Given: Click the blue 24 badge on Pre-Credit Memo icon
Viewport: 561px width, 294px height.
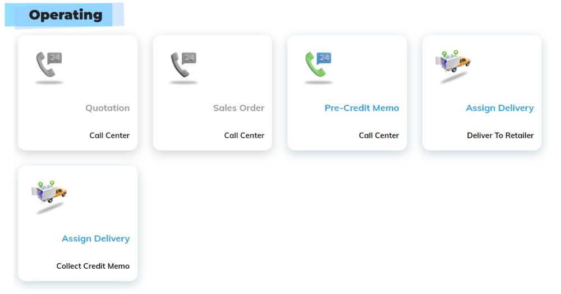Looking at the screenshot, I should [324, 58].
